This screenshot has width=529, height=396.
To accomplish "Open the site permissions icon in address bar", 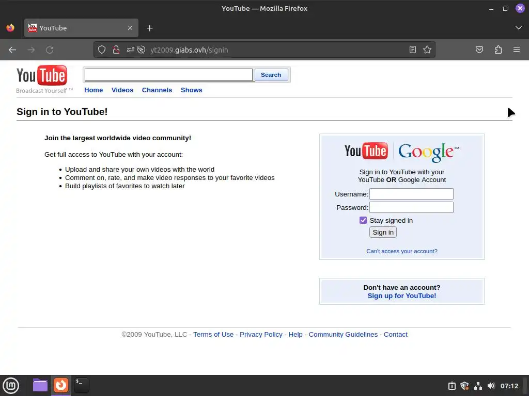I will click(x=131, y=50).
